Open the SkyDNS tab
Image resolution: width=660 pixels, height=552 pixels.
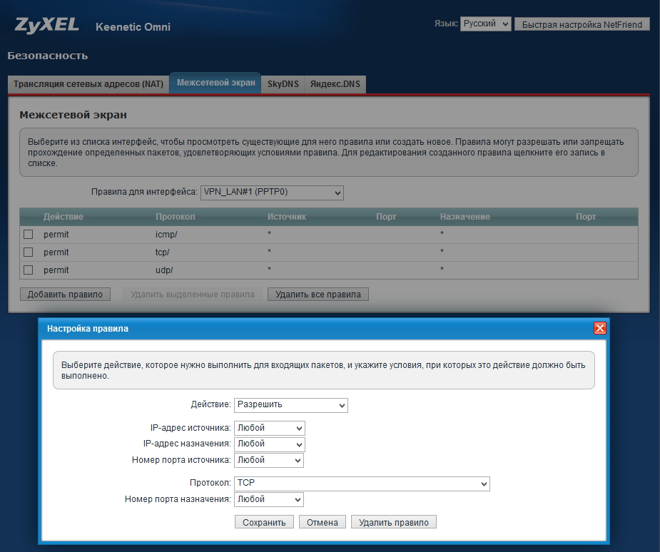click(283, 84)
